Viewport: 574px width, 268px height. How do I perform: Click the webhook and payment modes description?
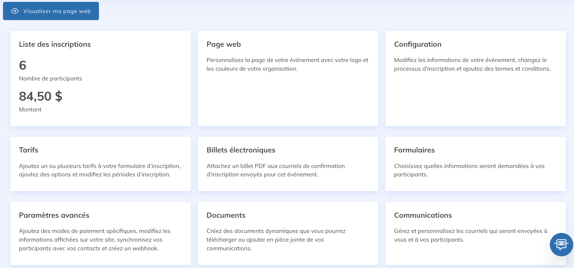coord(95,239)
